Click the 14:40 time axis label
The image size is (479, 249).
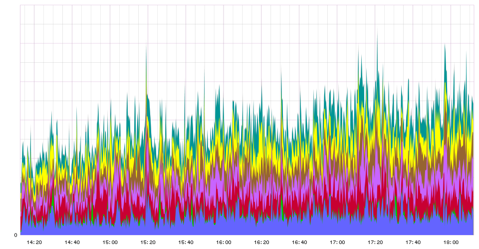coord(72,243)
